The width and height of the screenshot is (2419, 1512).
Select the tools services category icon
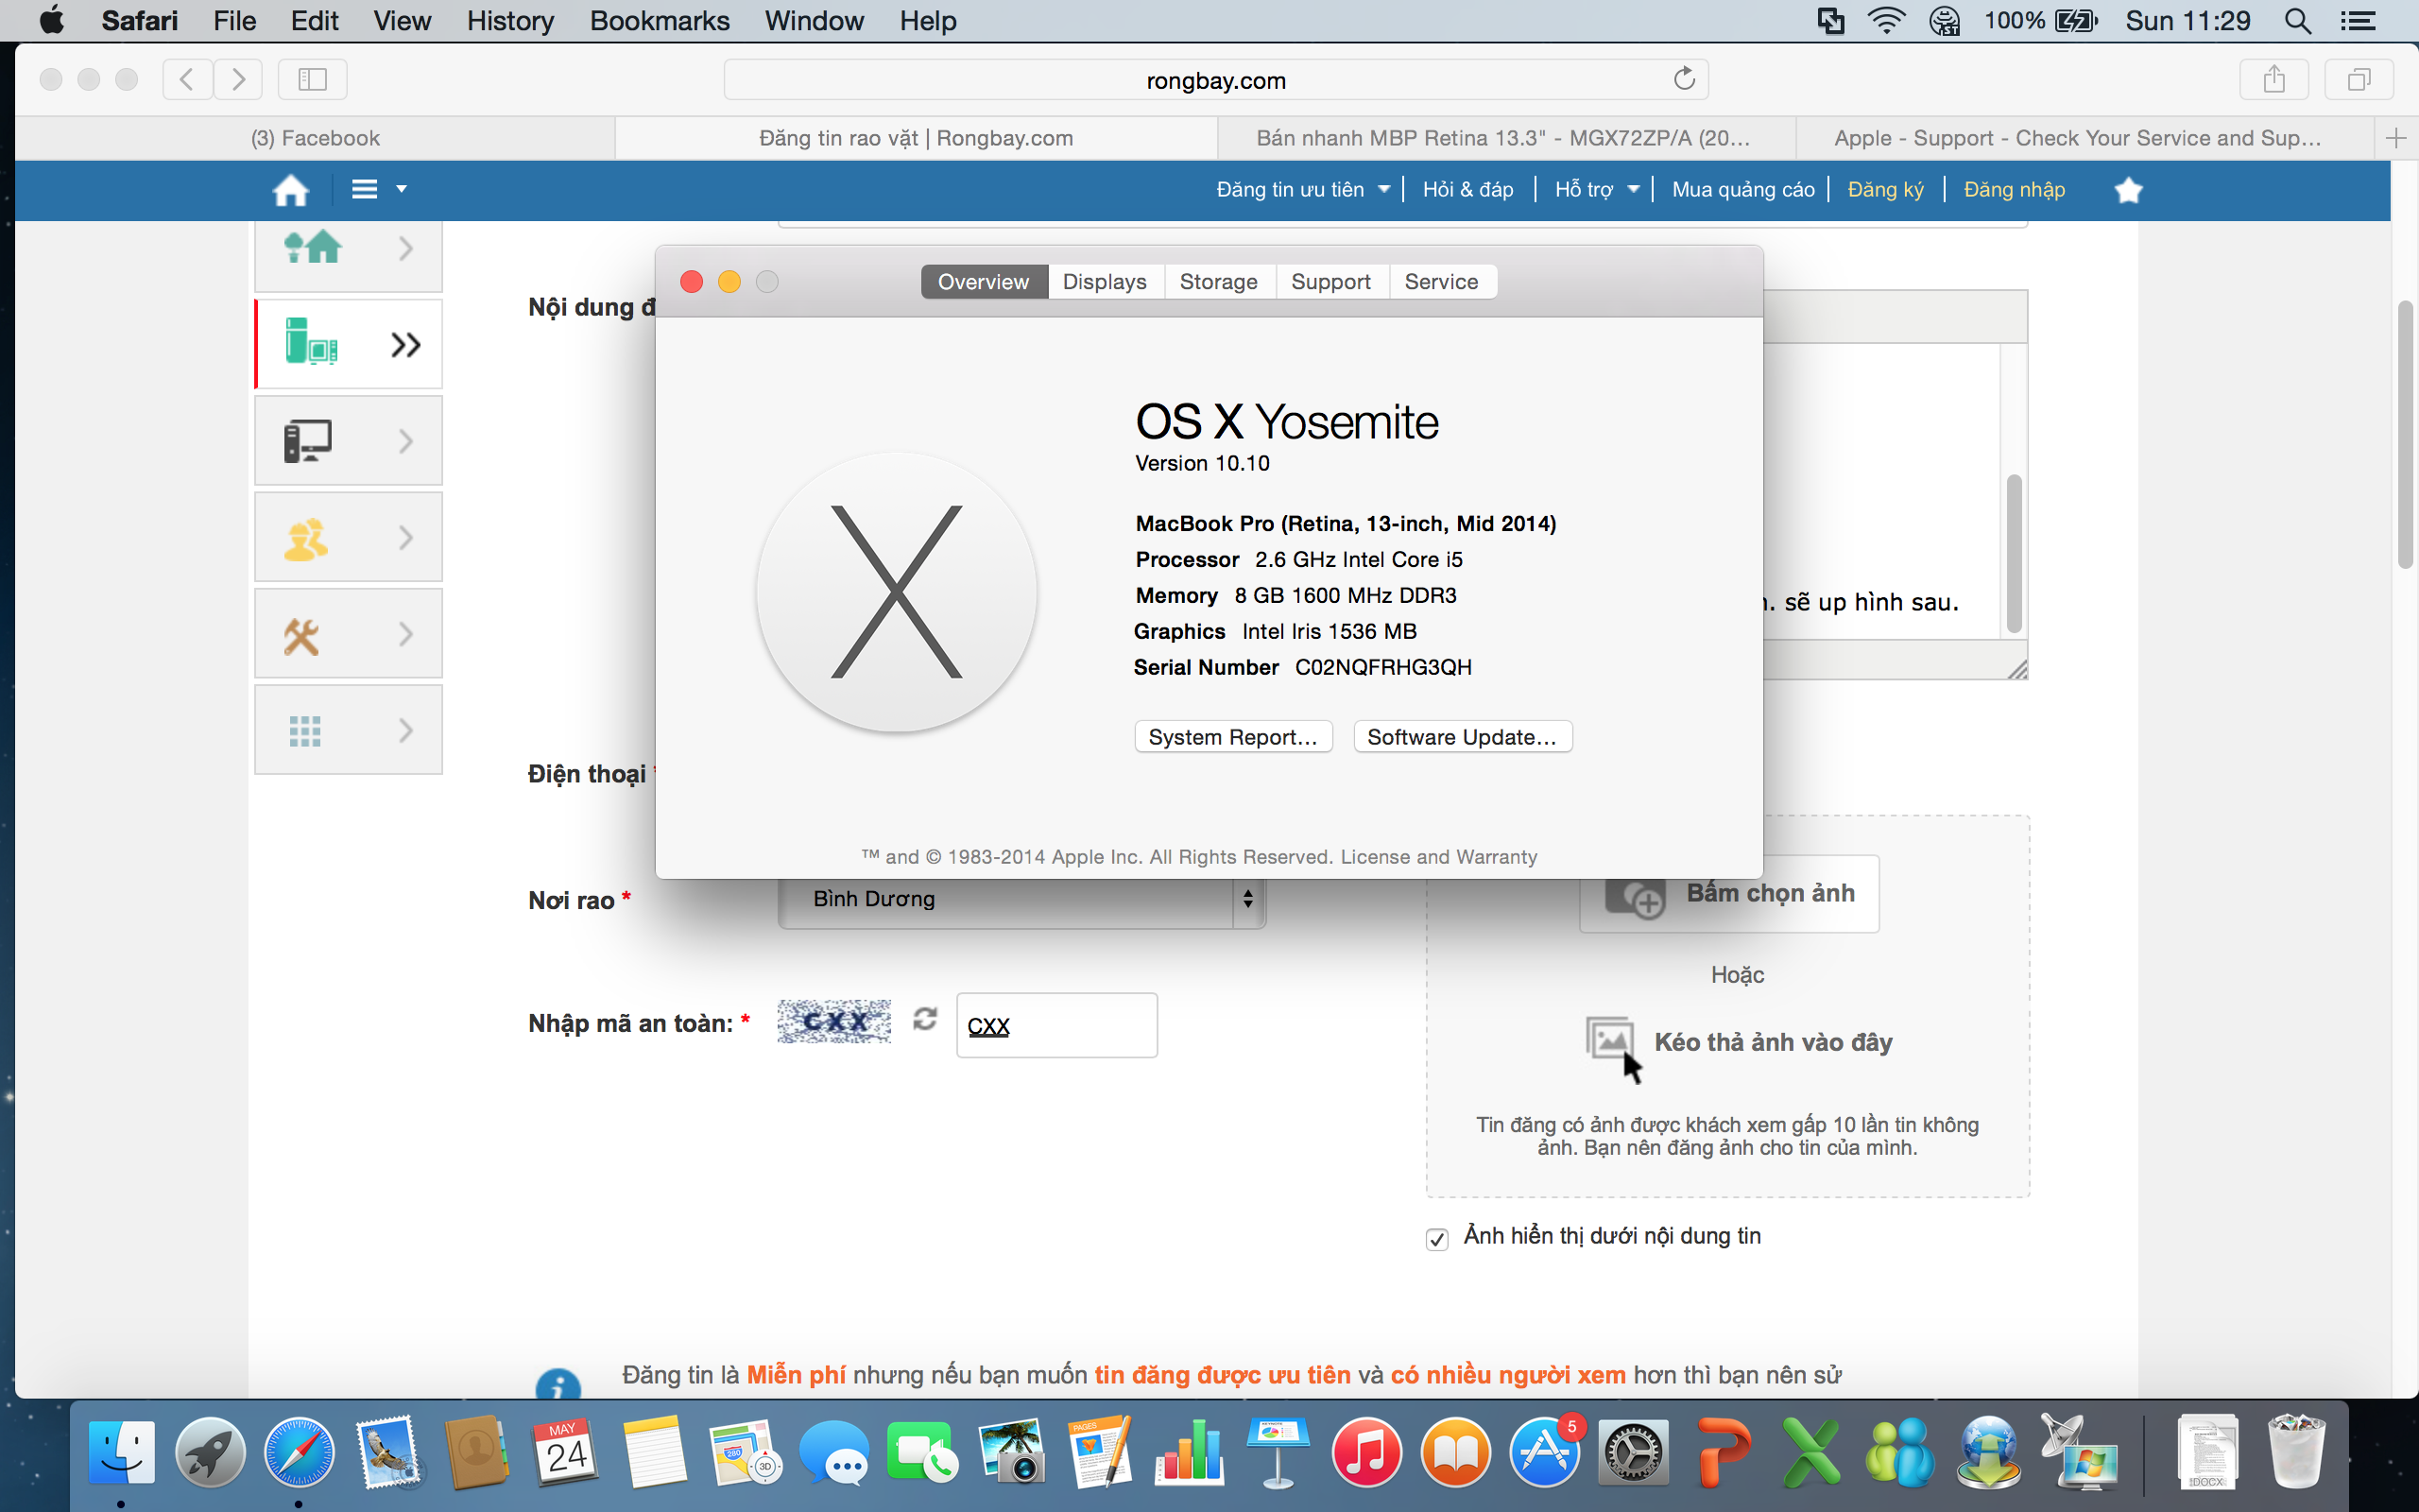[300, 635]
